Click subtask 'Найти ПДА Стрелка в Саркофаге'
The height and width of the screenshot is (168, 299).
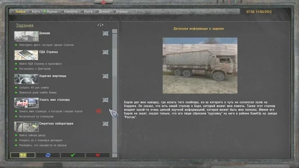click(40, 64)
